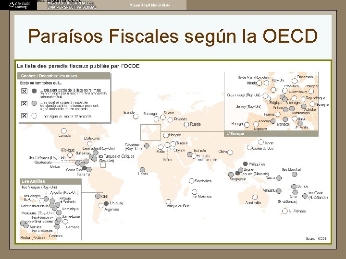The height and width of the screenshot is (259, 346).
Task: Uncheck the black-list countries legend checkbox
Action: click(25, 91)
